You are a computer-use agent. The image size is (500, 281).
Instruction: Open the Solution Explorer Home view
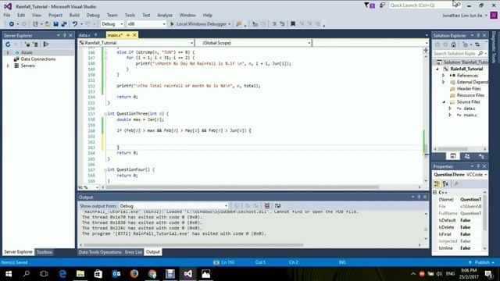click(453, 44)
